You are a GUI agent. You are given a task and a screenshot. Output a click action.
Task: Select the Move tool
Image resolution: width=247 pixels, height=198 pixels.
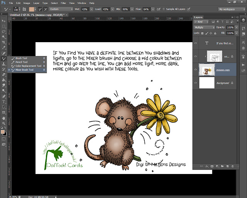click(x=3, y=21)
